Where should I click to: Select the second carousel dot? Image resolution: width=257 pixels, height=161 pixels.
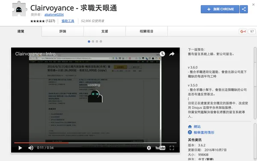[x=93, y=41]
